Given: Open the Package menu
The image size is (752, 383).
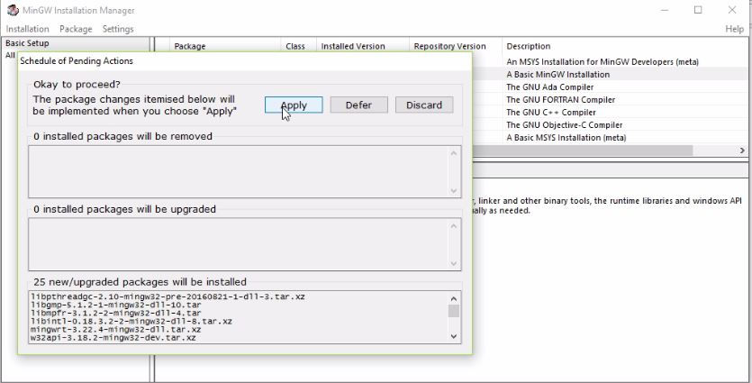Looking at the screenshot, I should coord(76,29).
